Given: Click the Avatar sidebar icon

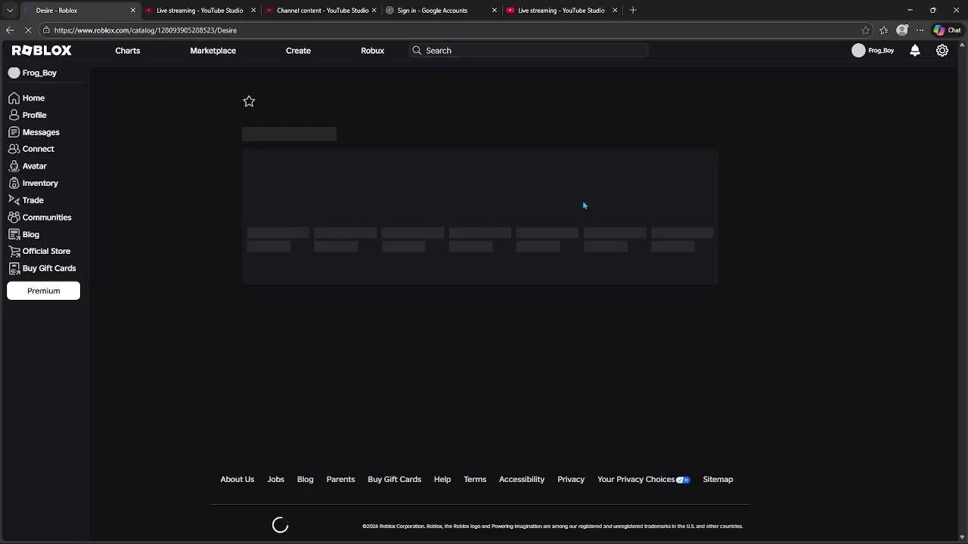Looking at the screenshot, I should click(x=14, y=166).
